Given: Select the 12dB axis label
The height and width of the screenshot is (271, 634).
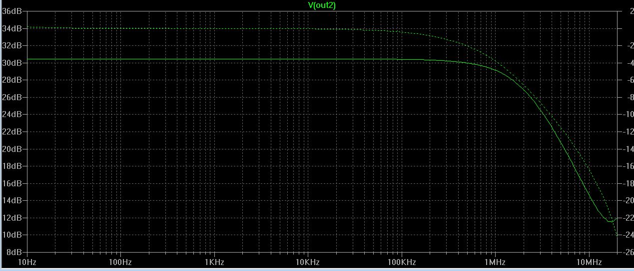Looking at the screenshot, I should coord(12,218).
